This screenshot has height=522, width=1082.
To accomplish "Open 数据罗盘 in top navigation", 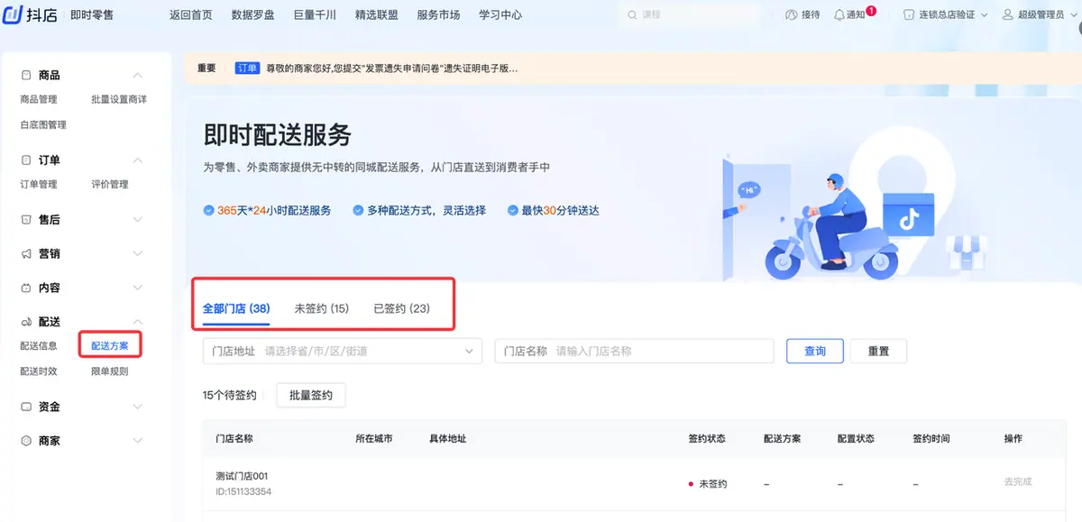I will click(253, 15).
